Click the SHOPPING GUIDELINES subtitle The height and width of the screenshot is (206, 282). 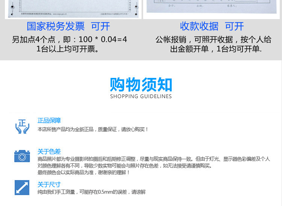[x=141, y=96]
